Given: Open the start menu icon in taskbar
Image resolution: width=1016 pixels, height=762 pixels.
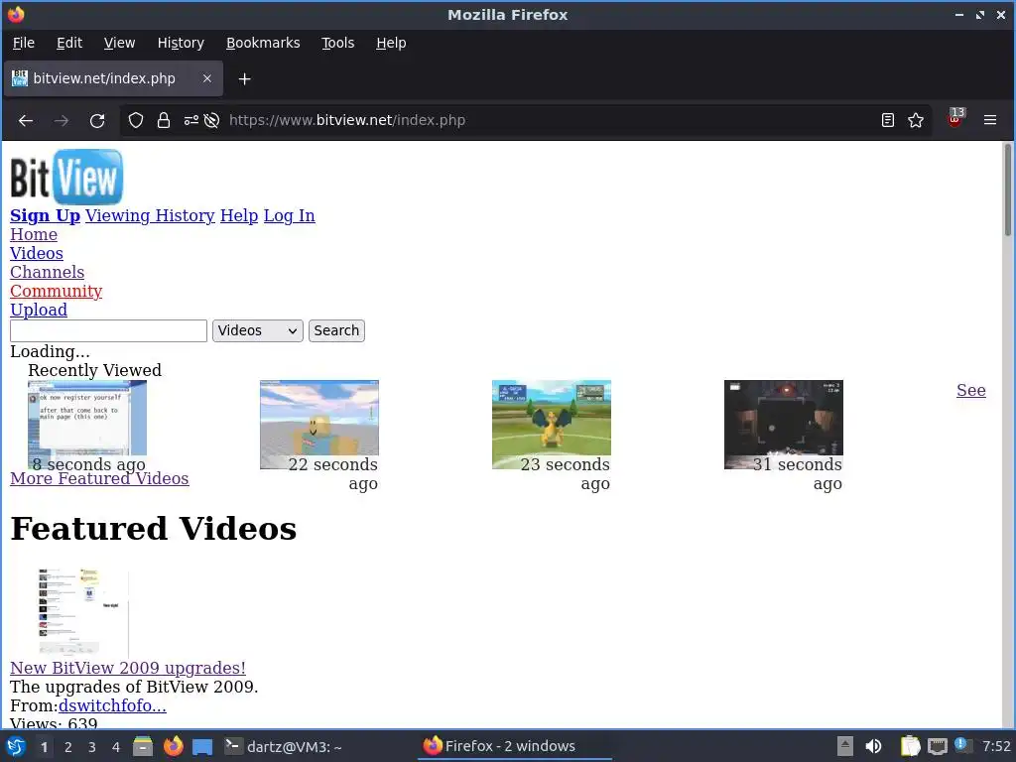Looking at the screenshot, I should tap(16, 746).
